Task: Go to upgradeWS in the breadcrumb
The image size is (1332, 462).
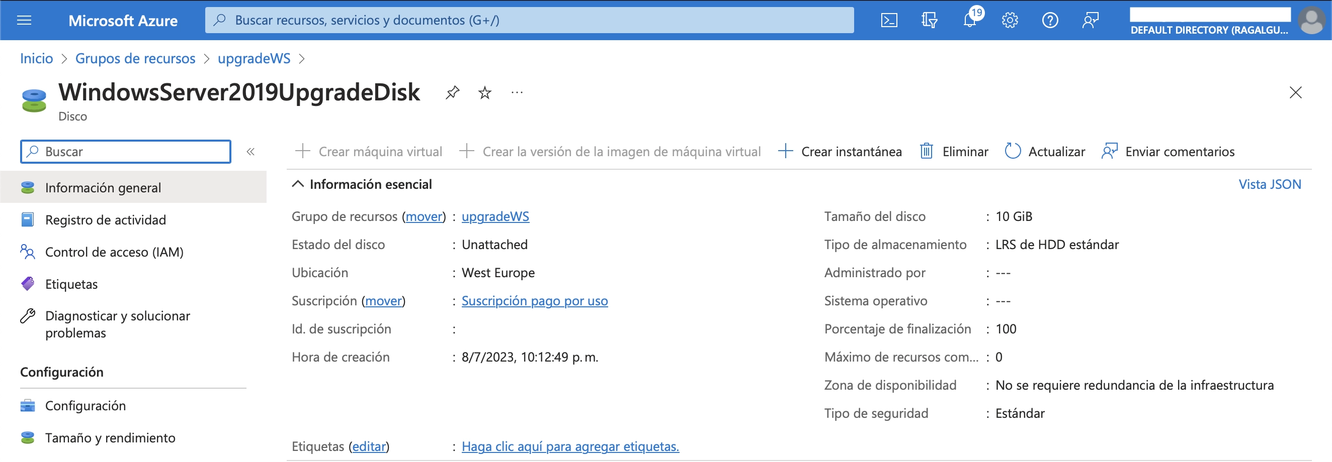Action: tap(254, 58)
